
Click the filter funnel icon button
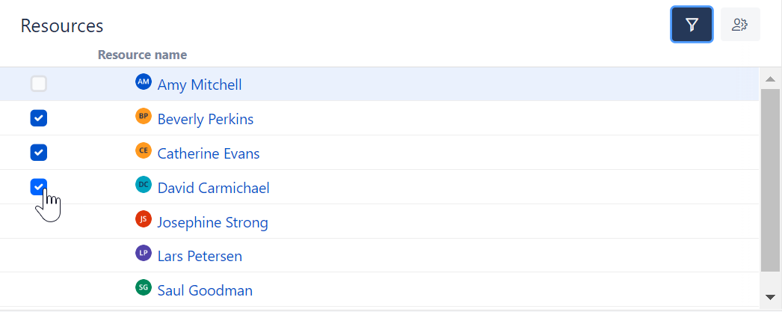pyautogui.click(x=692, y=25)
